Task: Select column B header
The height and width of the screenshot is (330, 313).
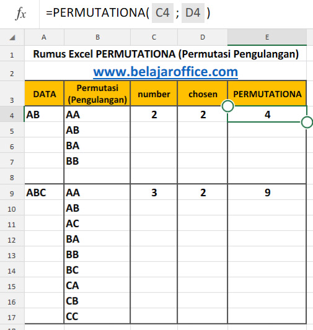Action: (97, 37)
